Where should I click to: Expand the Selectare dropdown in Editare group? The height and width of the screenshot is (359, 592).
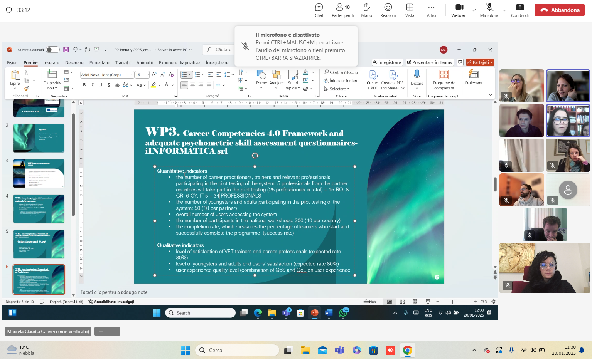[x=337, y=89]
